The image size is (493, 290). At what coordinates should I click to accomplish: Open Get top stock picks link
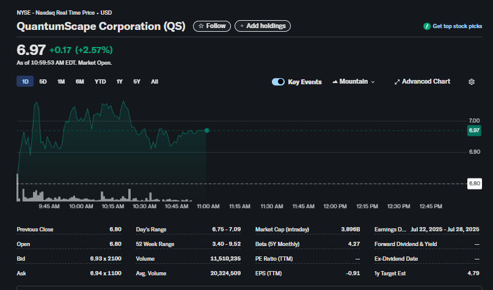point(457,26)
